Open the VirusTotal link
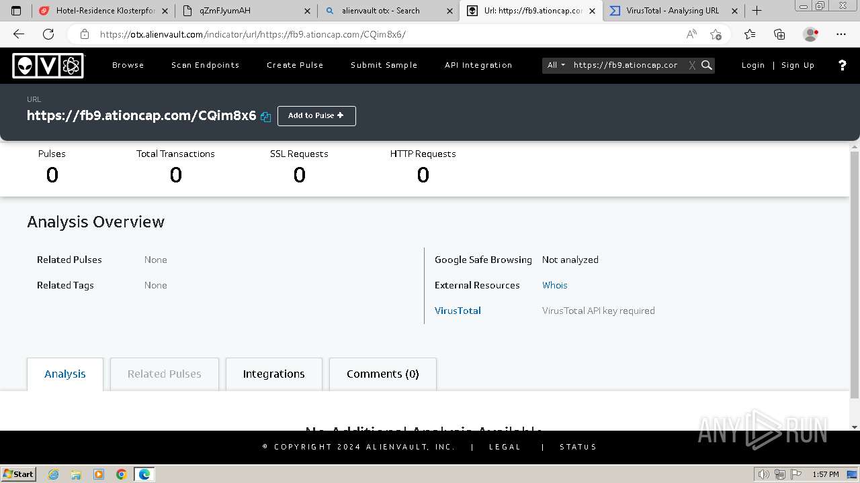 click(458, 311)
